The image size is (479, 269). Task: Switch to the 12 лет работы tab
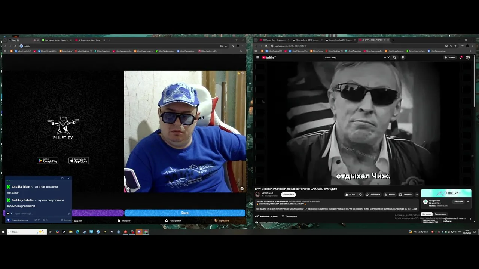click(307, 40)
